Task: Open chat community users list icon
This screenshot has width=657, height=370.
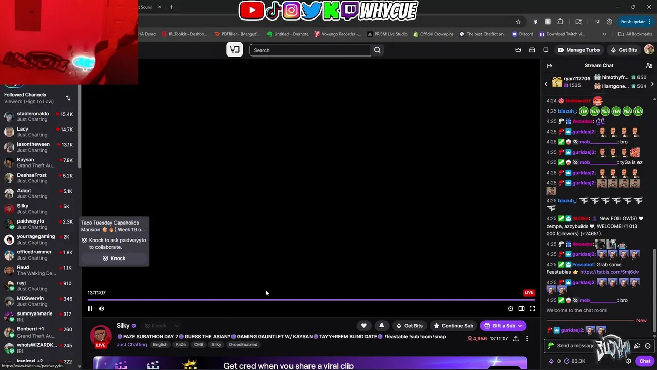Action: click(649, 65)
